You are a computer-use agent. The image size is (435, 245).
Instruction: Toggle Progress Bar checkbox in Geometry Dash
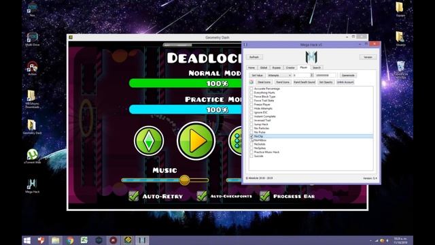[264, 196]
